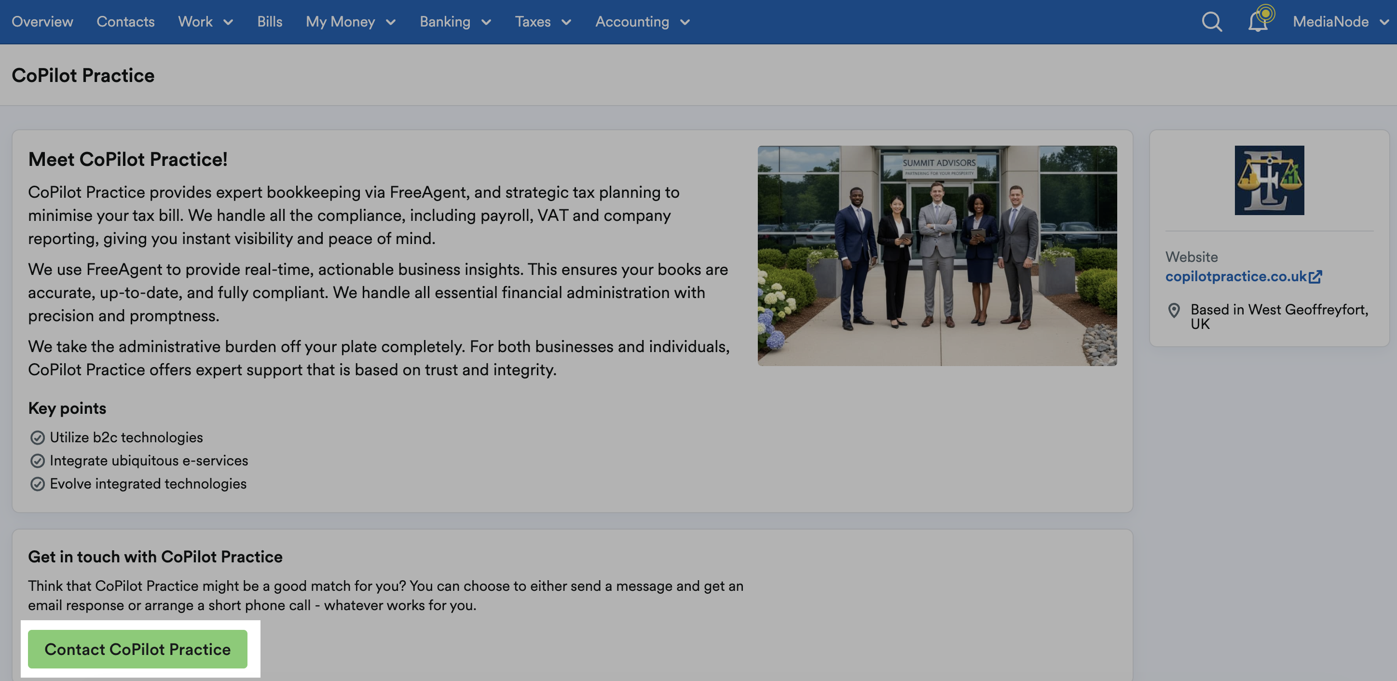This screenshot has height=681, width=1397.
Task: Expand the Taxes dropdown menu
Action: pyautogui.click(x=543, y=22)
